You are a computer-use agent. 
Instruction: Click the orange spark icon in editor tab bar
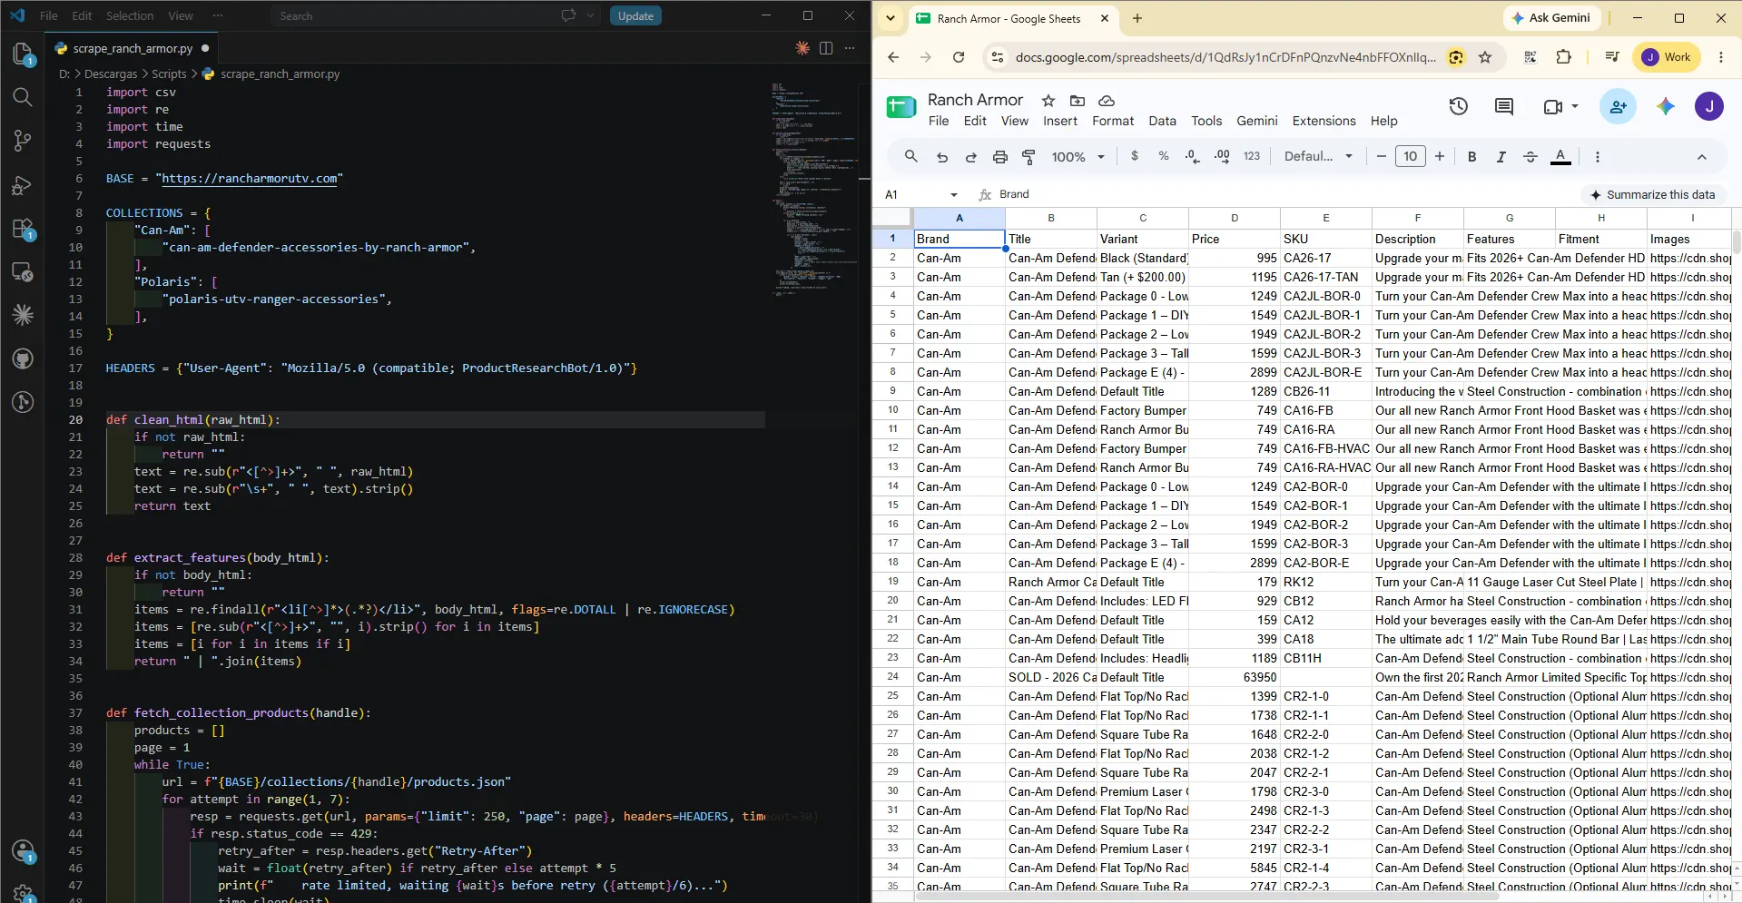(x=802, y=48)
